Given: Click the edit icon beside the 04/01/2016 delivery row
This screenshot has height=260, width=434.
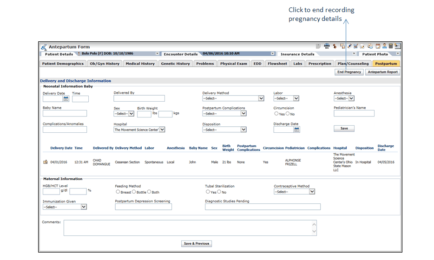Looking at the screenshot, I should click(46, 162).
